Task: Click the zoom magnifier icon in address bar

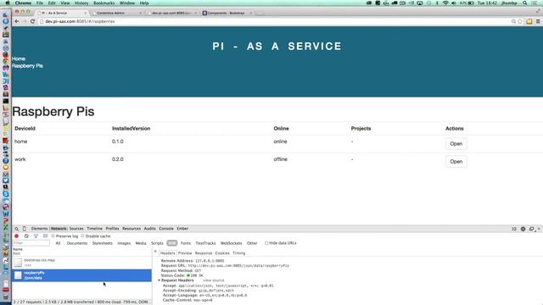Action: tap(513, 21)
